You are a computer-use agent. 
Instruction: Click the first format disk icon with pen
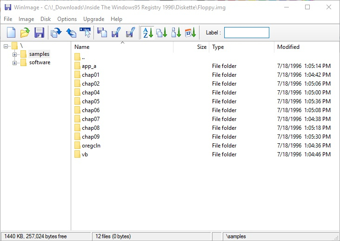[x=116, y=33]
